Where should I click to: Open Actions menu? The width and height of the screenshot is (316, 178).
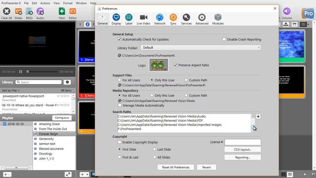[x=45, y=3]
